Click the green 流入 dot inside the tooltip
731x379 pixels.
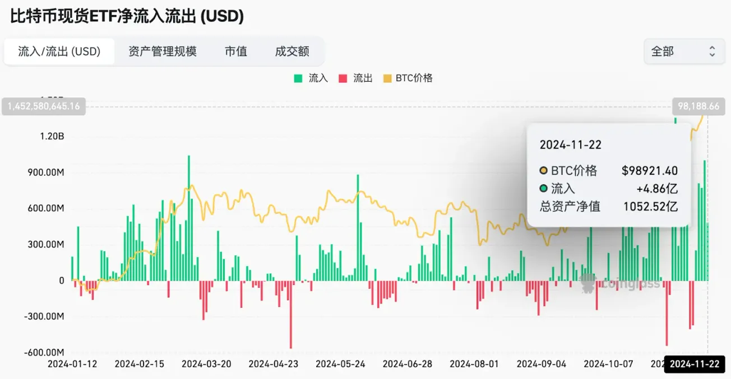543,189
